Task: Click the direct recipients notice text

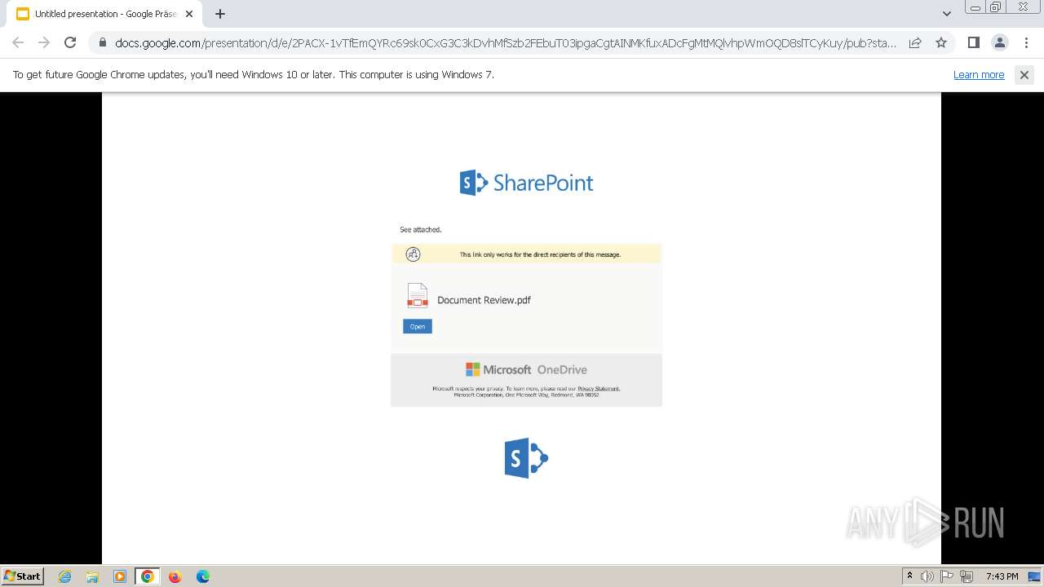Action: [x=540, y=254]
